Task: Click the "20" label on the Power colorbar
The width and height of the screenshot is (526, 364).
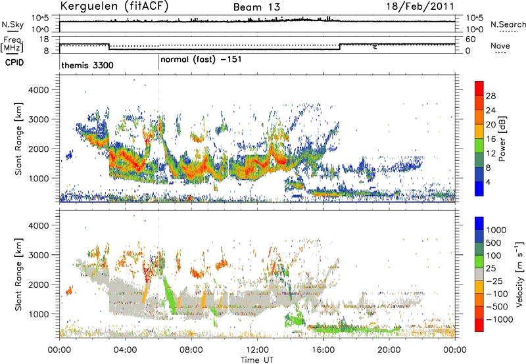Action: 490,125
